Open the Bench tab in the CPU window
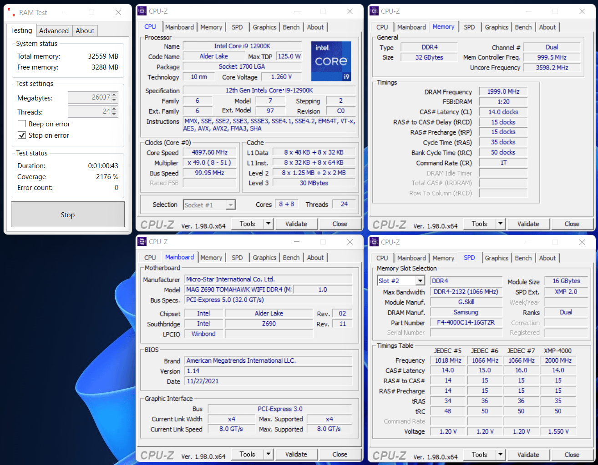 click(291, 27)
